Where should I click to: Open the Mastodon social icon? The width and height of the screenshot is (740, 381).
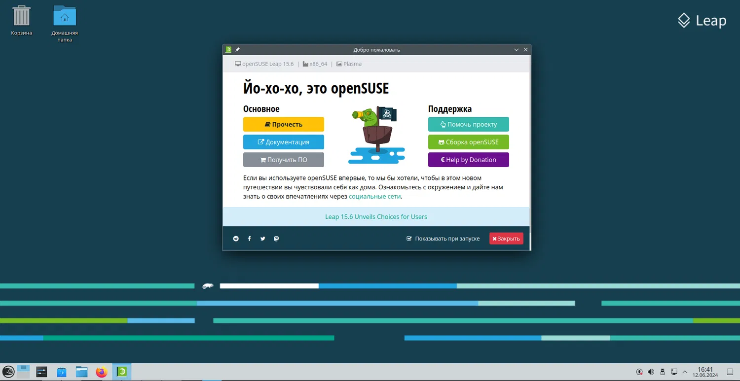pyautogui.click(x=276, y=239)
